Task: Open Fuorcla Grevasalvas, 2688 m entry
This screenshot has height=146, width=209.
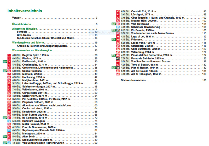Action: (39, 127)
